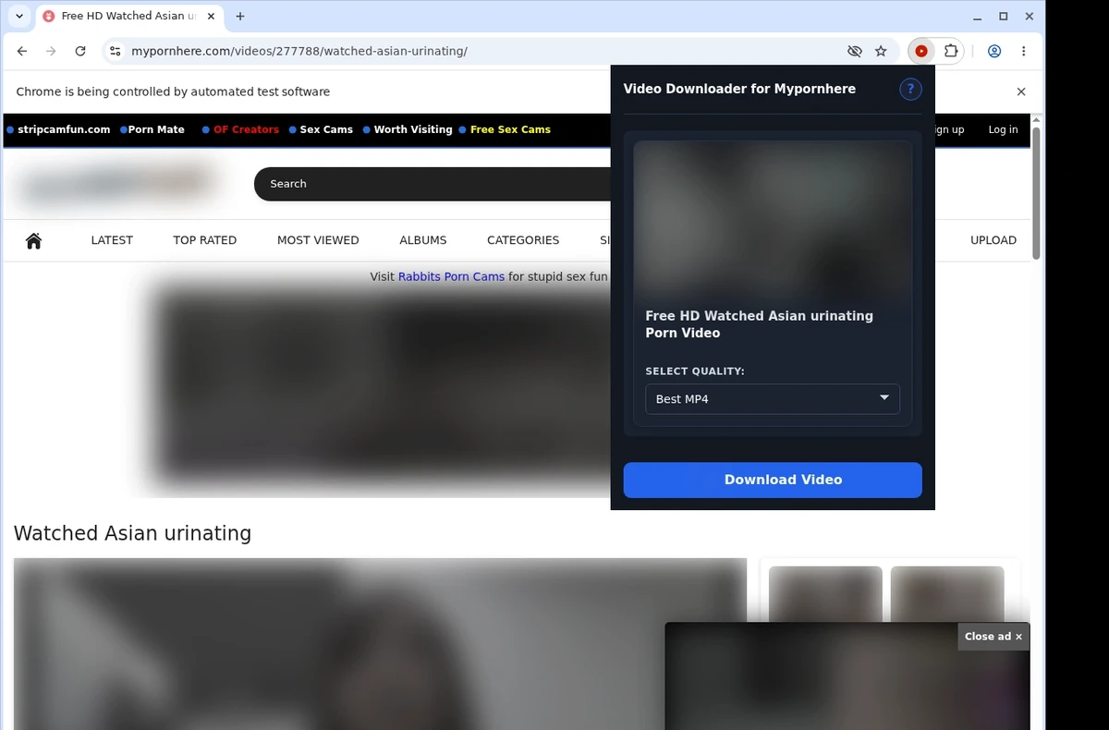Open the ALBUMS menu item
The width and height of the screenshot is (1109, 730).
tap(423, 240)
